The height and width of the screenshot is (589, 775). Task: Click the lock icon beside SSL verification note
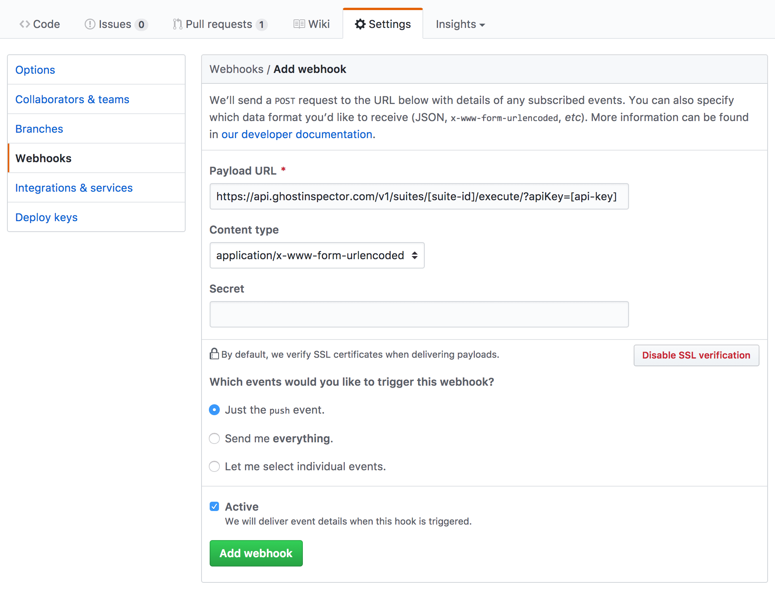click(x=214, y=354)
